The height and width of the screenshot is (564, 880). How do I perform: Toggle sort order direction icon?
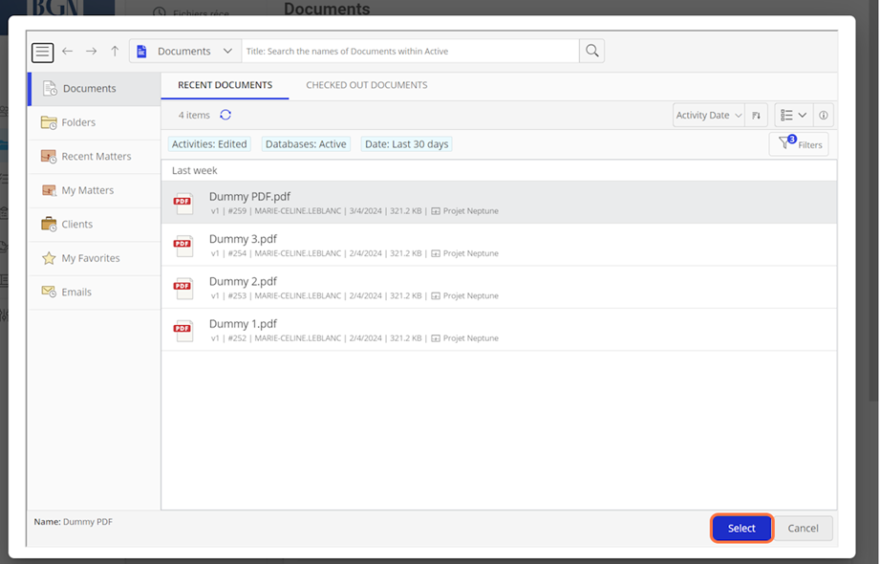(x=756, y=116)
